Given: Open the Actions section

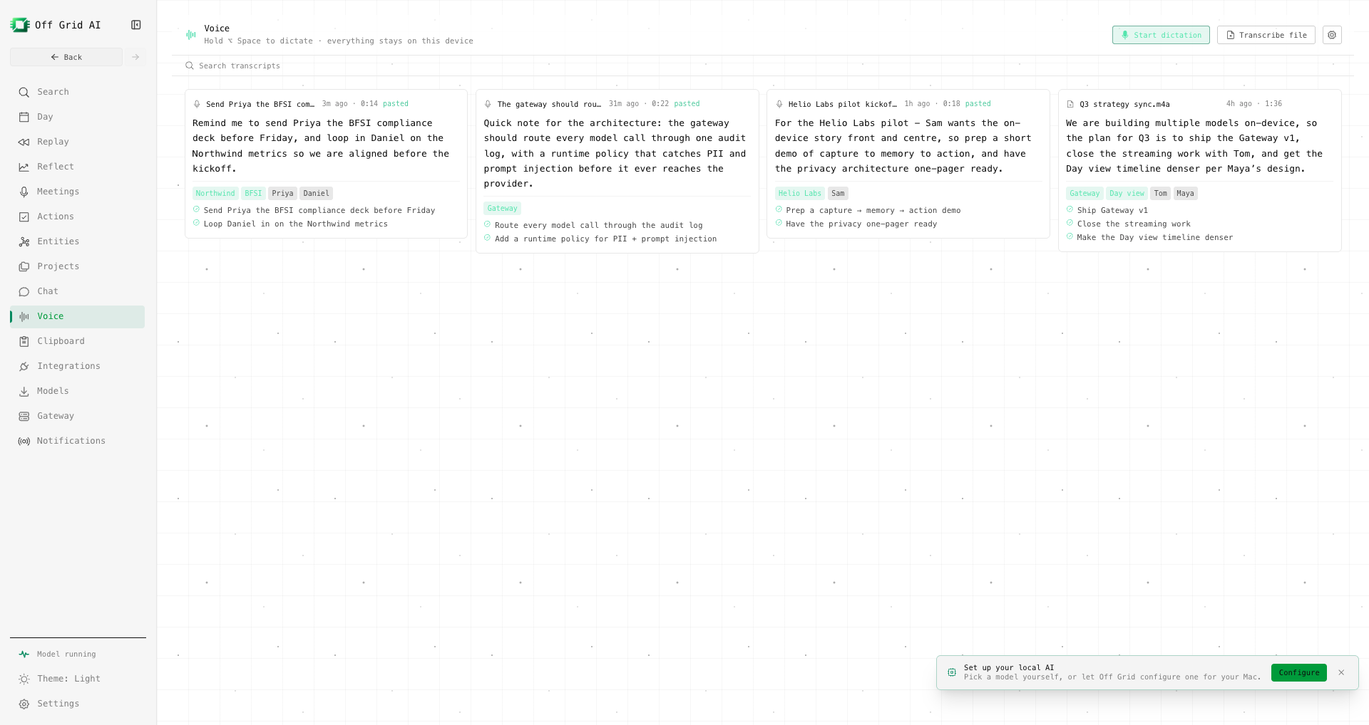Looking at the screenshot, I should 77,217.
